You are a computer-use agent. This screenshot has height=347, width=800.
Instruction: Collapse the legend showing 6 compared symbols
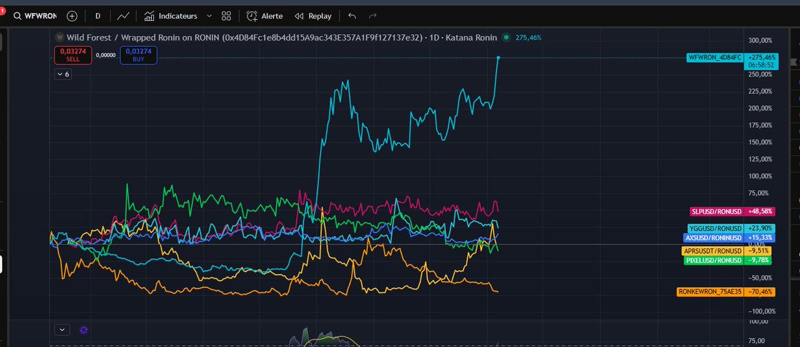[x=63, y=74]
